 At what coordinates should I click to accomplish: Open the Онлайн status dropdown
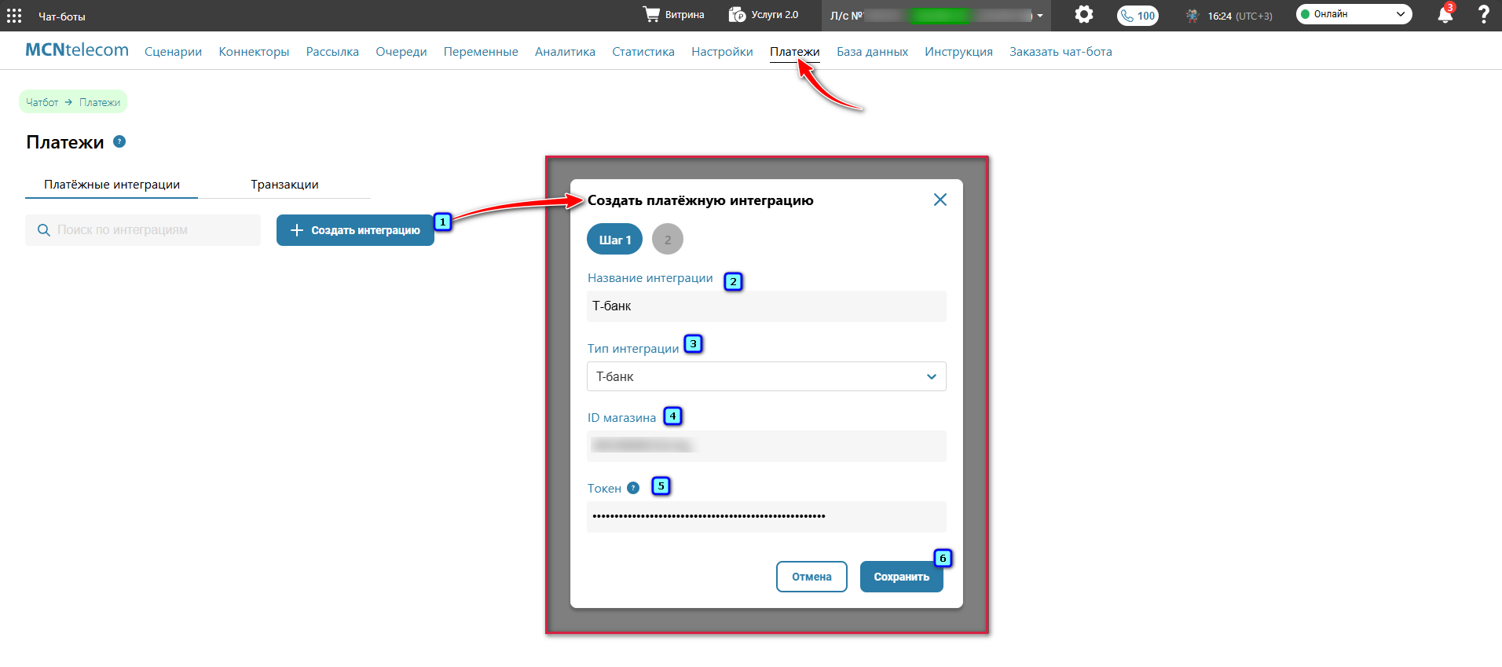[x=1354, y=14]
